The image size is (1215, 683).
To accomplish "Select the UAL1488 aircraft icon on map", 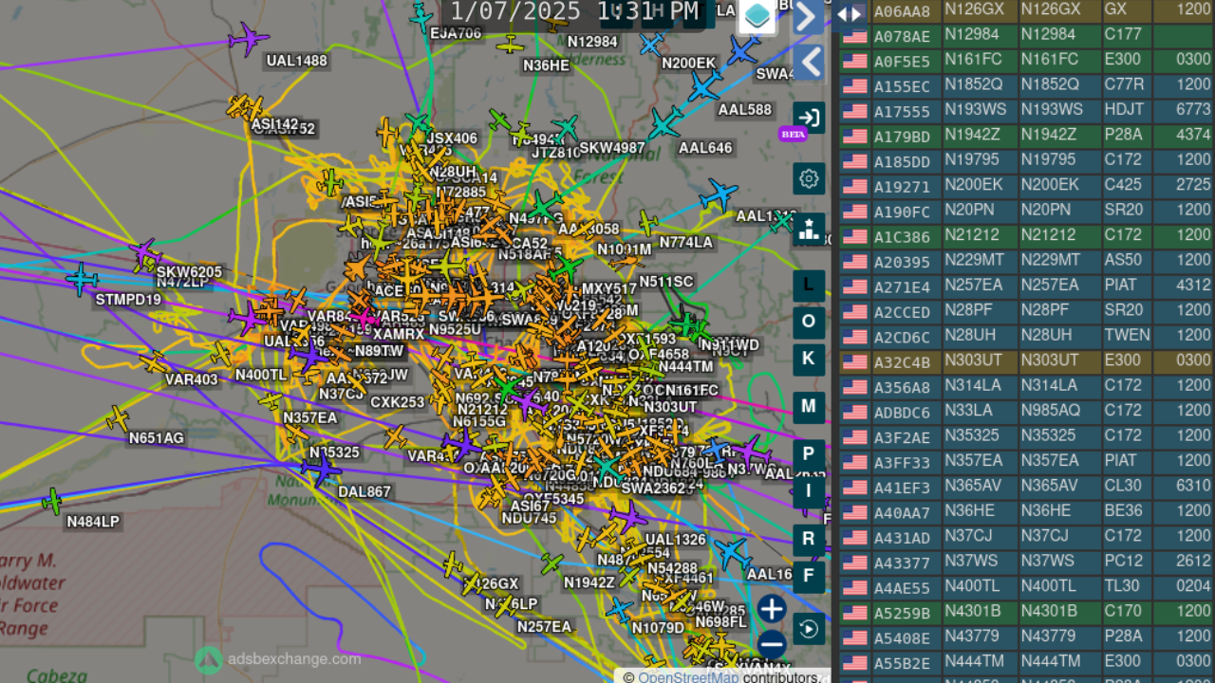I will [x=248, y=39].
